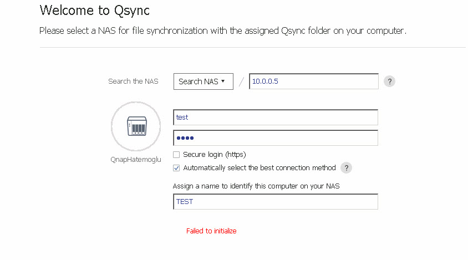
Task: Click the help icon next to connection method option
Action: (346, 168)
